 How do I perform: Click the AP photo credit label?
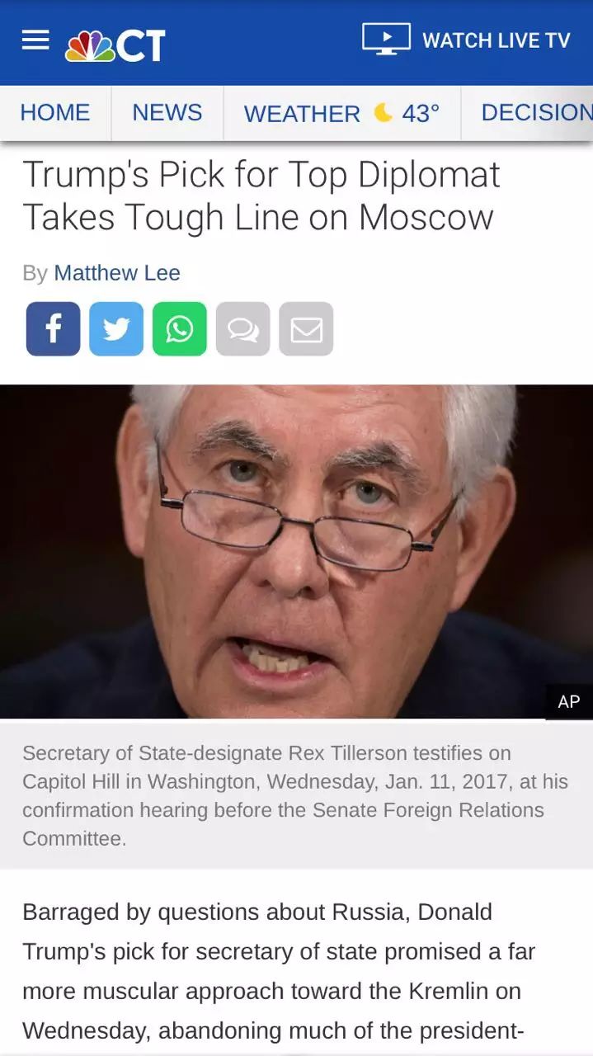click(x=569, y=702)
